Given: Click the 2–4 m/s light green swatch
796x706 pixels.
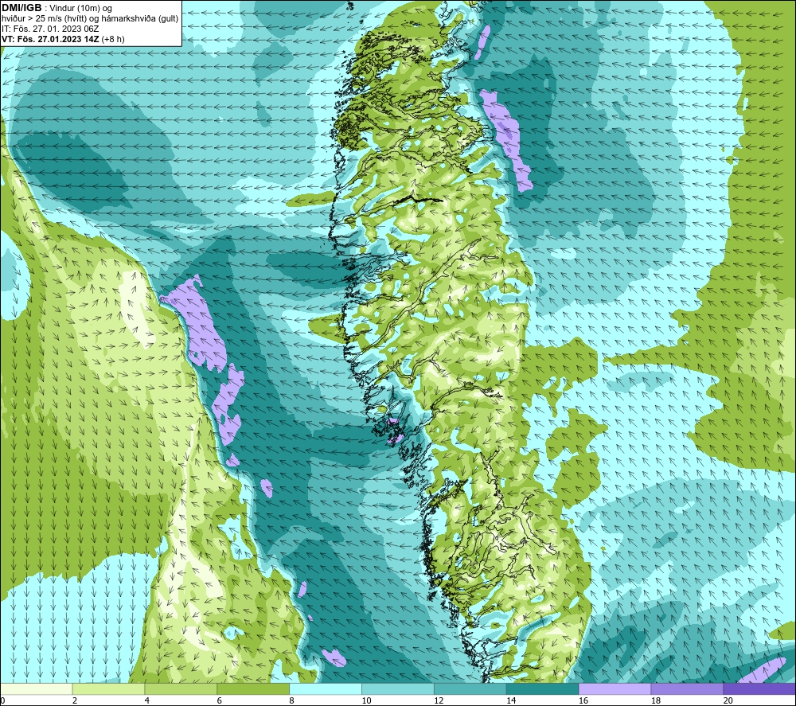Looking at the screenshot, I should [108, 689].
